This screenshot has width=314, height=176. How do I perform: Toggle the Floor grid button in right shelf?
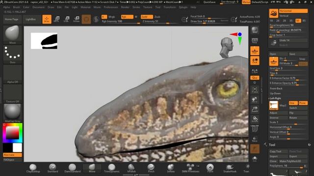coord(255,51)
